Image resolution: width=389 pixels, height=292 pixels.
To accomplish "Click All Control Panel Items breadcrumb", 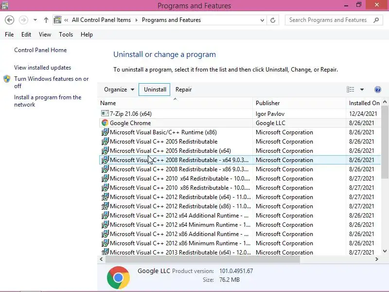I will 101,20.
